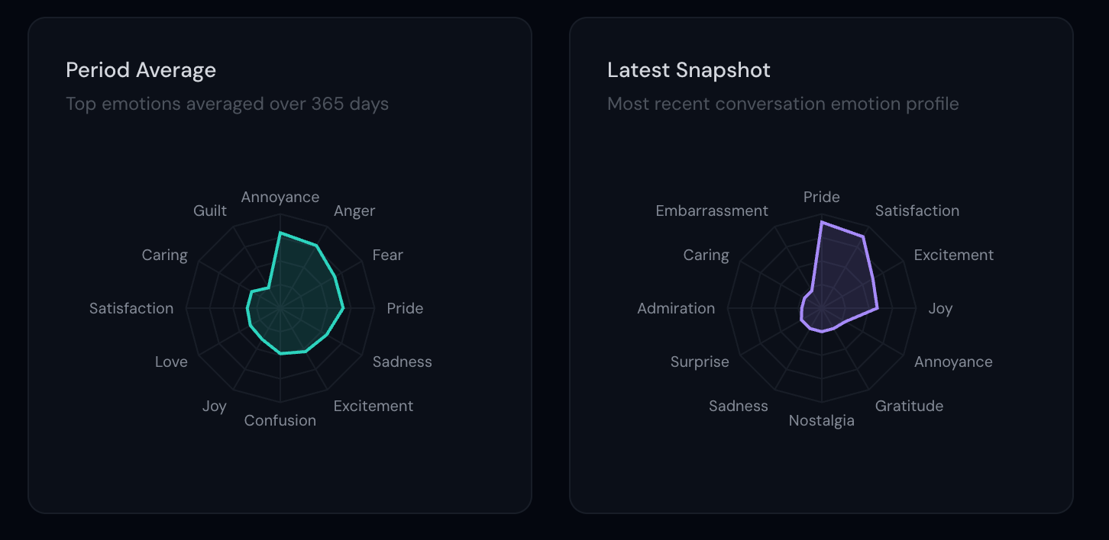Click the Surprise axis label

(700, 362)
